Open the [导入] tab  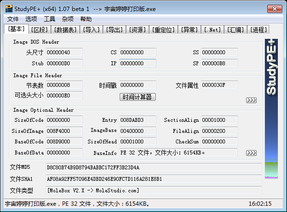91,30
